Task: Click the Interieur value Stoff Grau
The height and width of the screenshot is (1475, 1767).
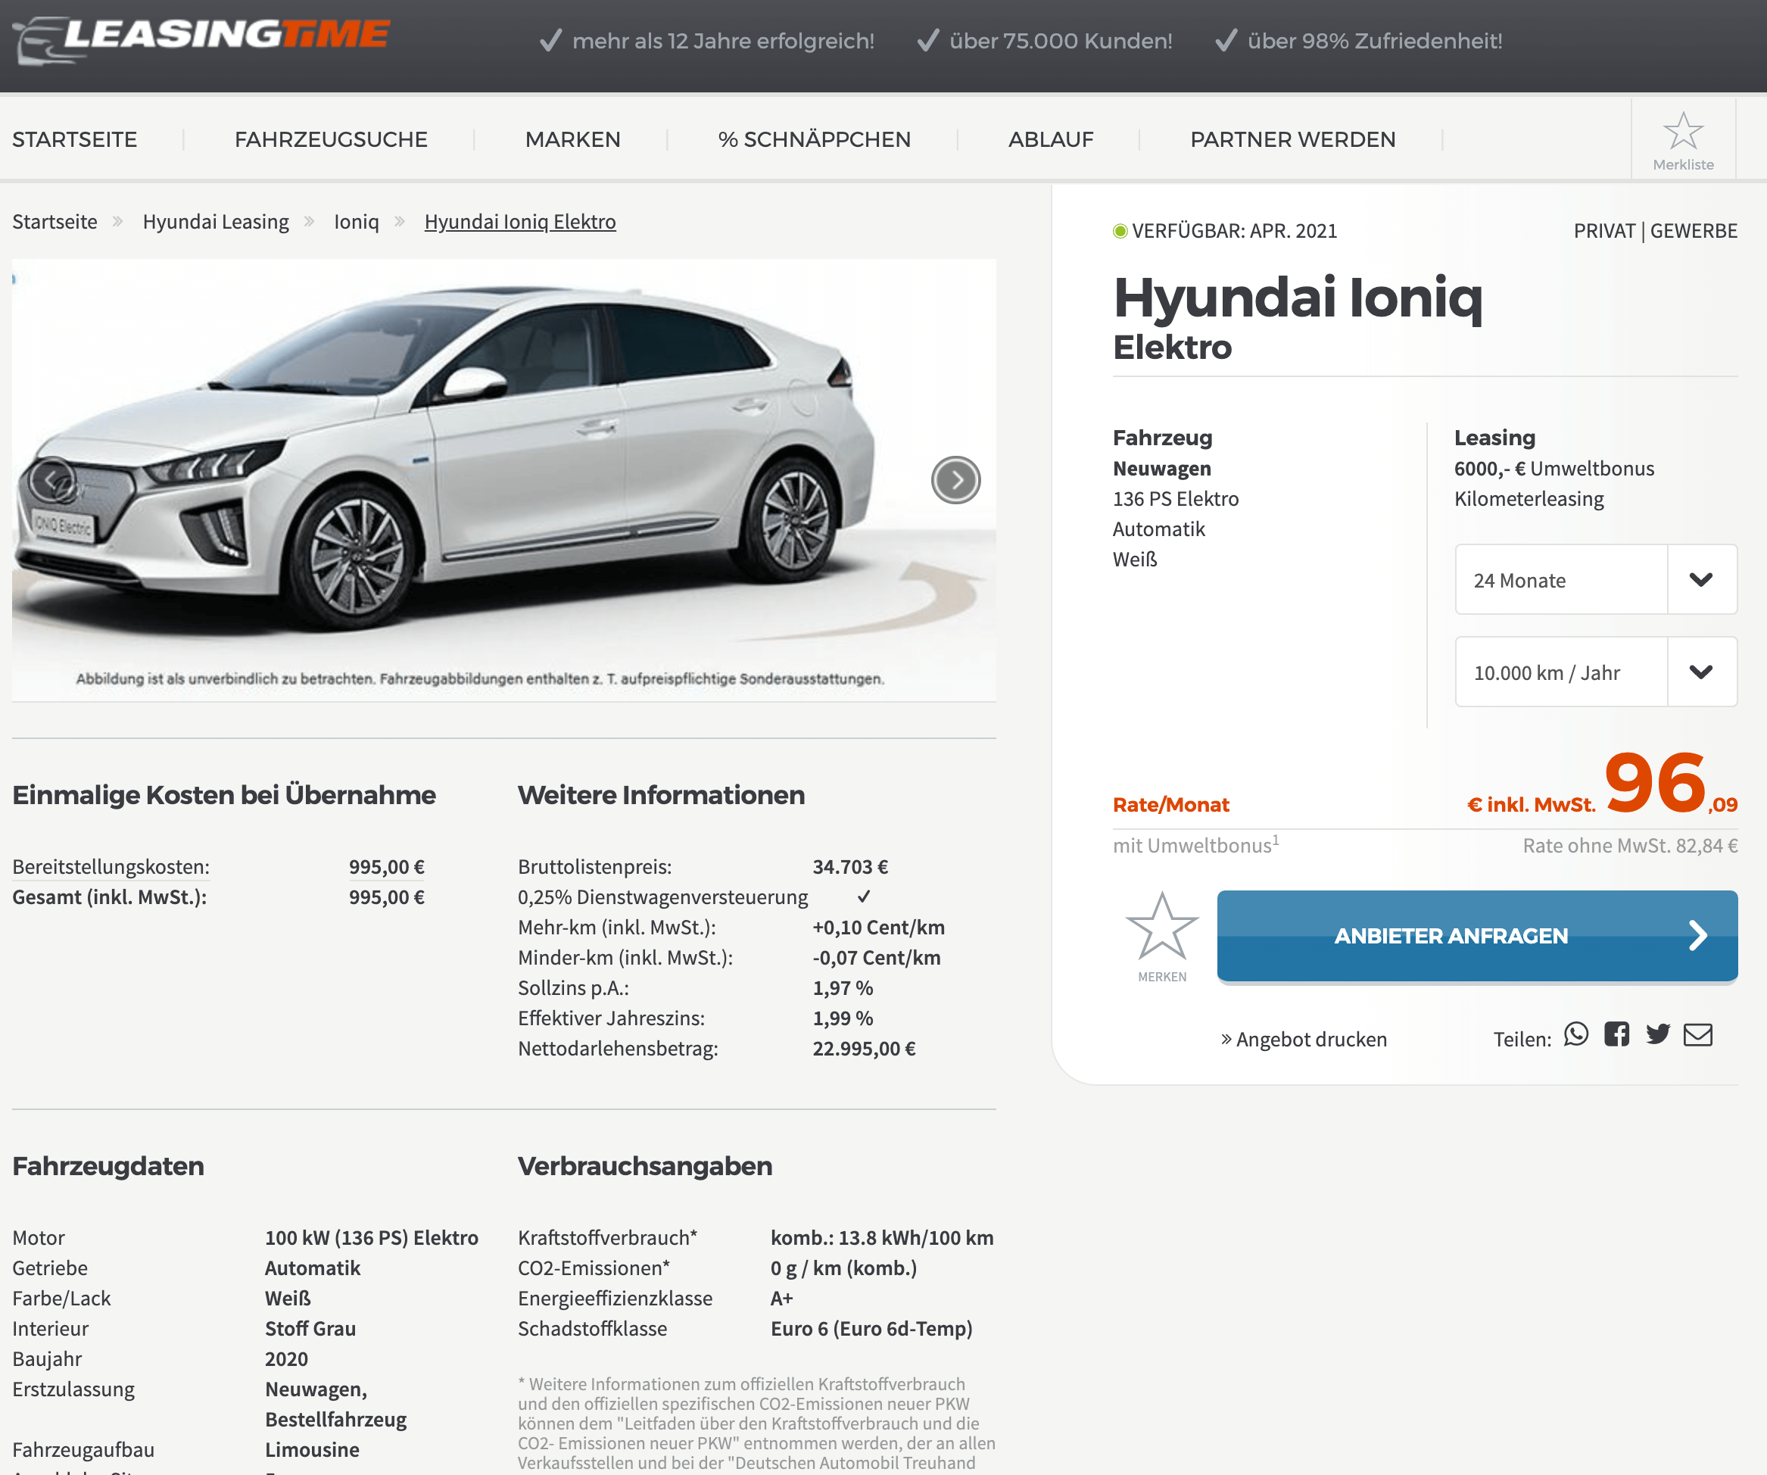Action: pos(310,1329)
